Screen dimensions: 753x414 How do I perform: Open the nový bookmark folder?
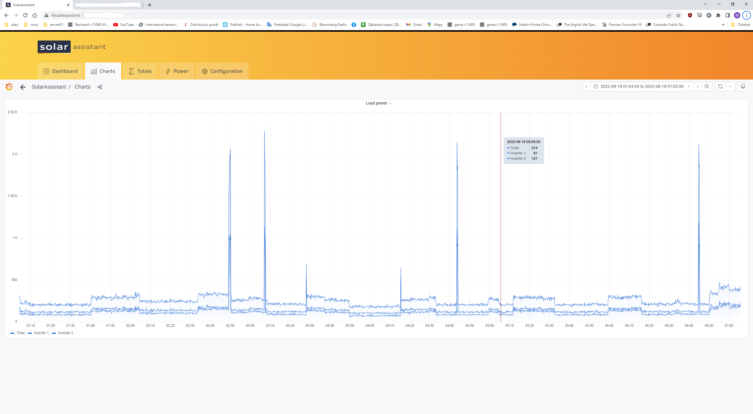pos(31,25)
